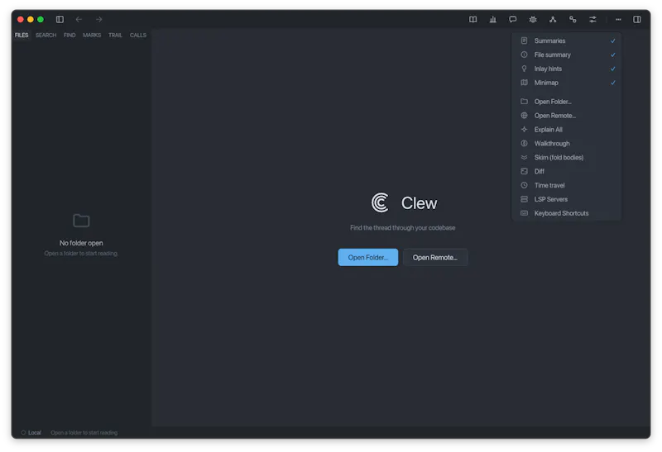Switch to the SEARCH tab
The image size is (662, 452).
pyautogui.click(x=46, y=35)
